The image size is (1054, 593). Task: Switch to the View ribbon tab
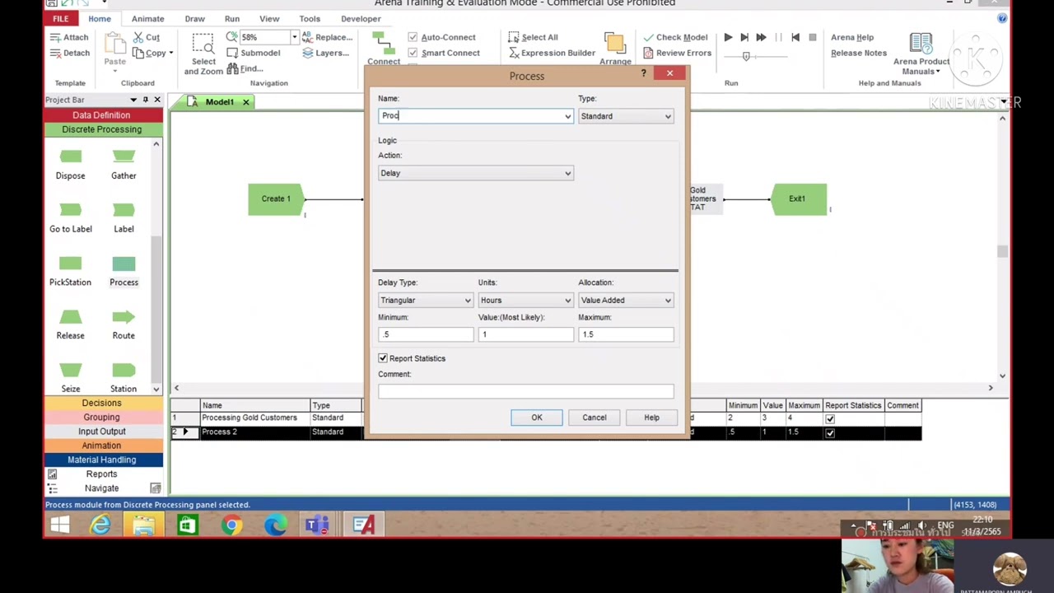click(269, 19)
